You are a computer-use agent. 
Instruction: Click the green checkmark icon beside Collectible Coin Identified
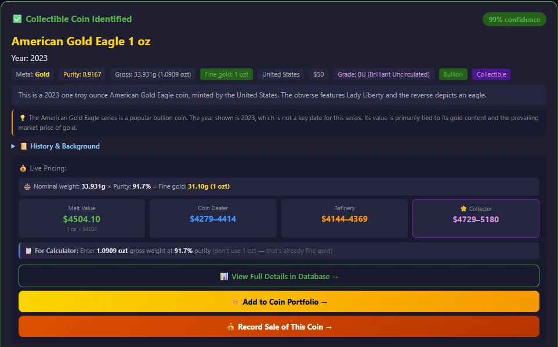[17, 19]
